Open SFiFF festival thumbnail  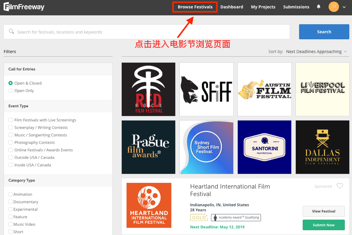point(206,89)
